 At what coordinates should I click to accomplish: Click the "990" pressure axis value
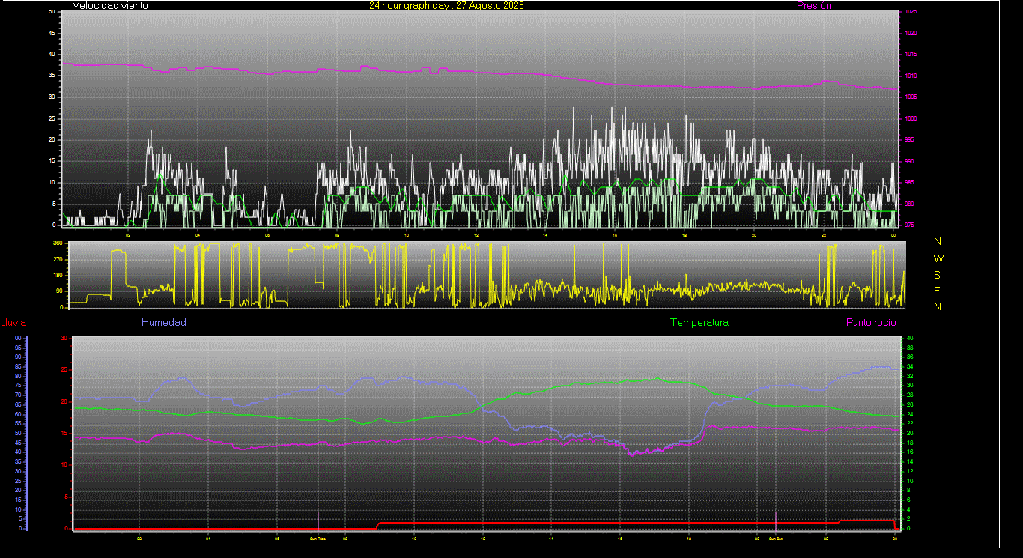908,161
